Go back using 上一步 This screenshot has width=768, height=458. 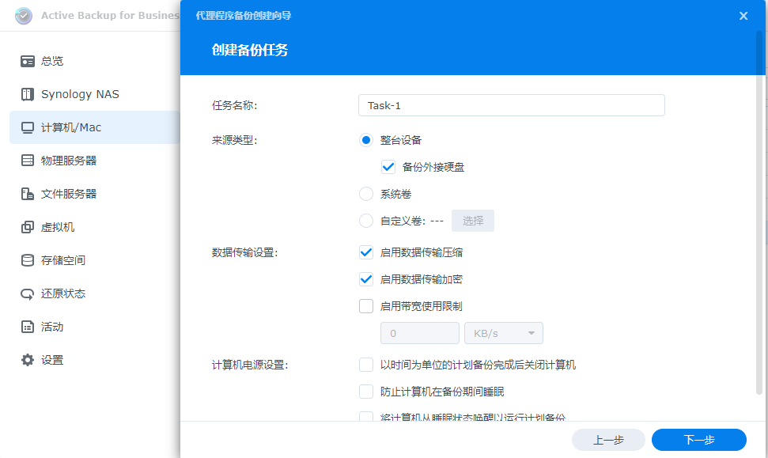[x=608, y=440]
